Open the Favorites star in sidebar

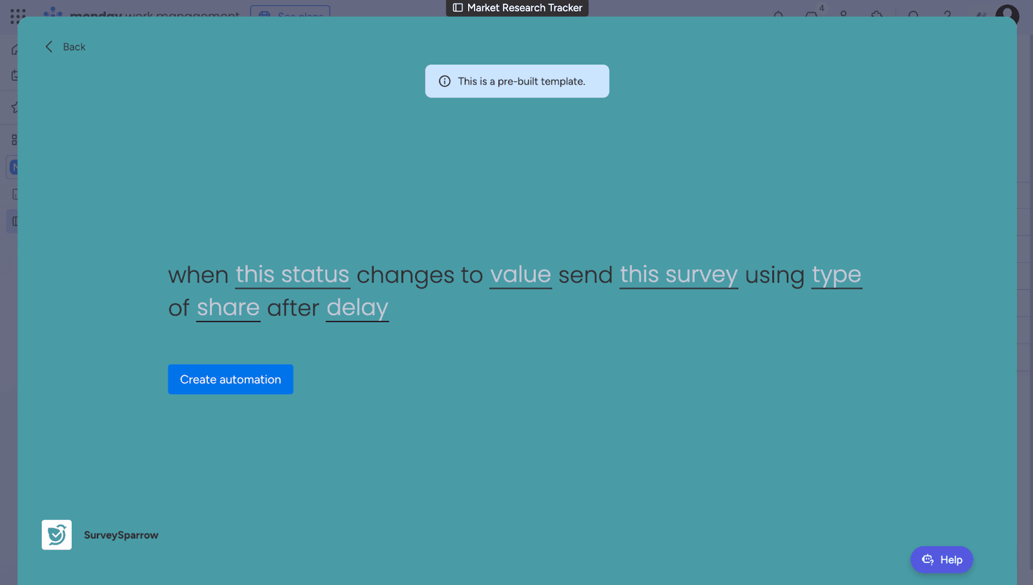pyautogui.click(x=14, y=107)
